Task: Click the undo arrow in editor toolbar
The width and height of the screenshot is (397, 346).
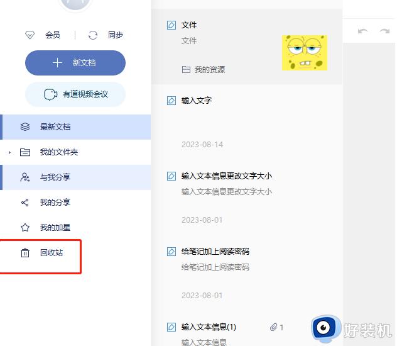Action: [362, 31]
